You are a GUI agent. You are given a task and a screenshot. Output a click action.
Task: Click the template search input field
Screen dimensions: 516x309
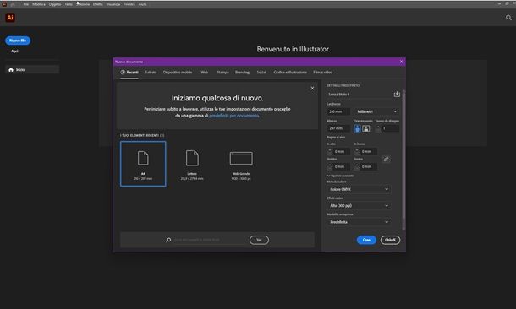[210, 240]
